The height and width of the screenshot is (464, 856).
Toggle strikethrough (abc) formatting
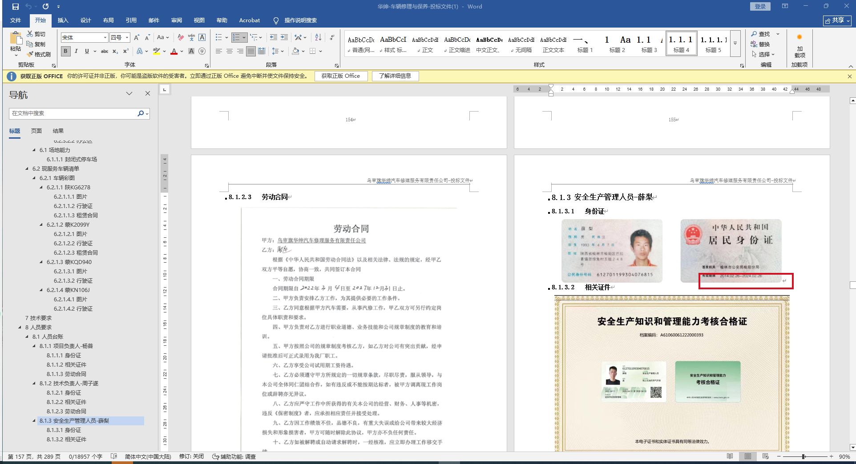105,52
